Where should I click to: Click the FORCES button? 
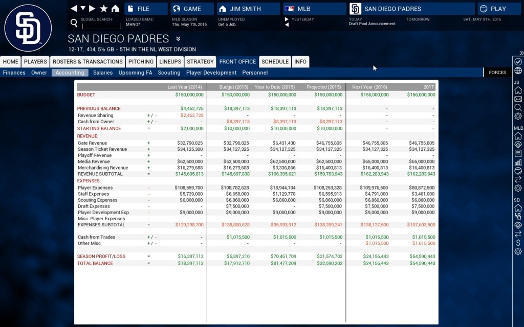pos(497,73)
